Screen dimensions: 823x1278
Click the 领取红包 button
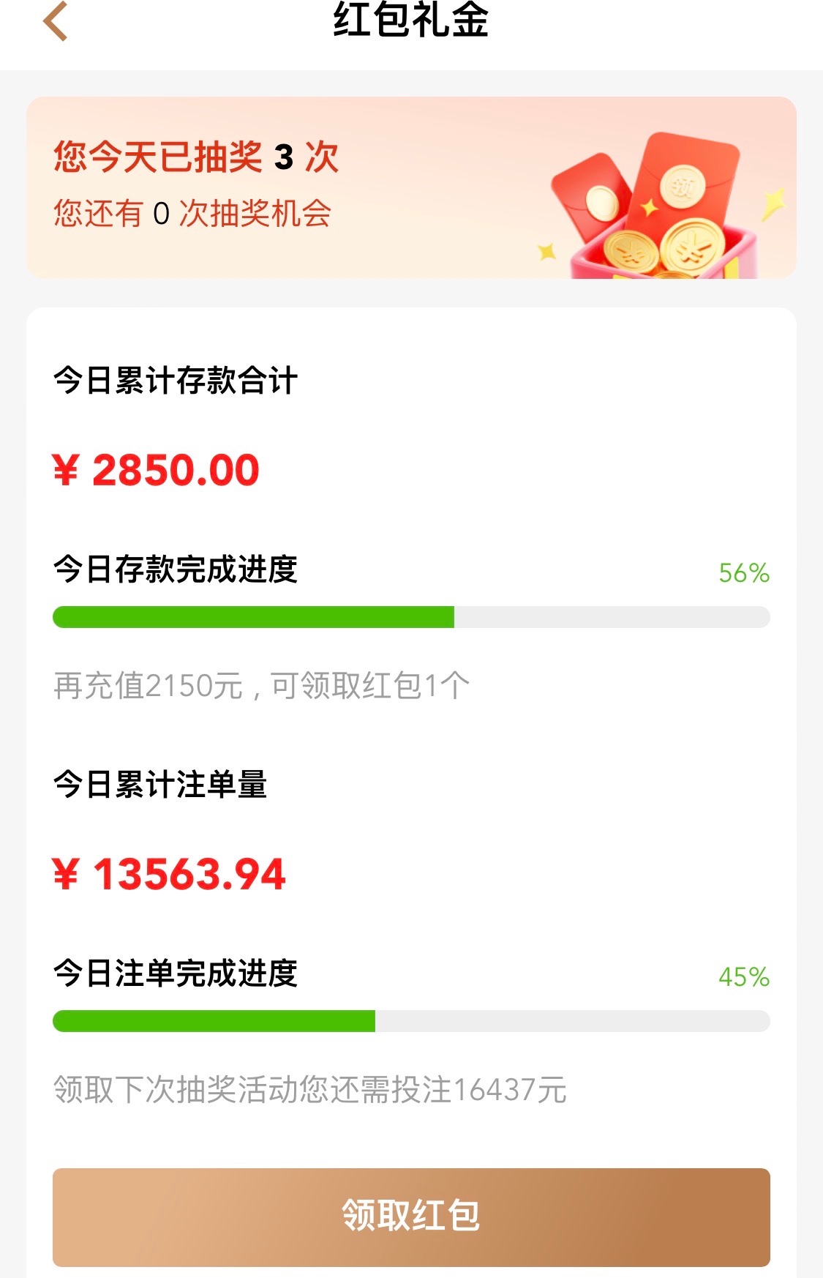(411, 1217)
